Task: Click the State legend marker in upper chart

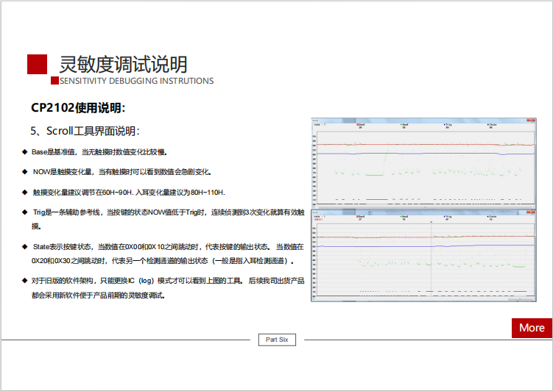Action: tap(488, 125)
